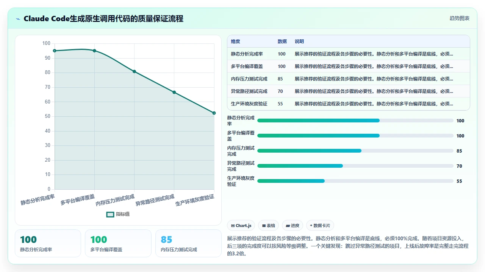Click the 进度 chip
This screenshot has width=485, height=272.
[x=292, y=226]
